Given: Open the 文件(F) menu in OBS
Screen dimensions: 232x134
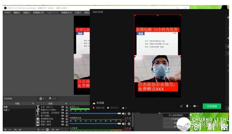Looking at the screenshot, I should (7, 12).
